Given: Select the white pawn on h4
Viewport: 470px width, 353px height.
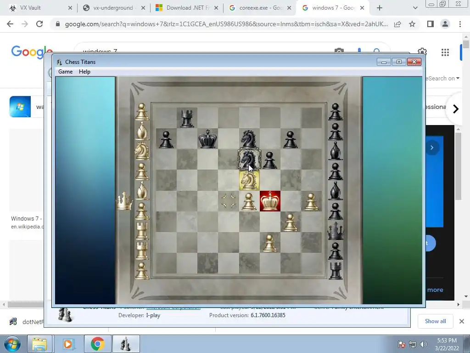Looking at the screenshot, I should coord(311,201).
